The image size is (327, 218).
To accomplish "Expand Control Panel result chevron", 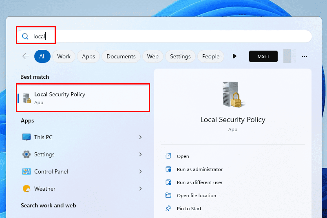I will point(140,171).
